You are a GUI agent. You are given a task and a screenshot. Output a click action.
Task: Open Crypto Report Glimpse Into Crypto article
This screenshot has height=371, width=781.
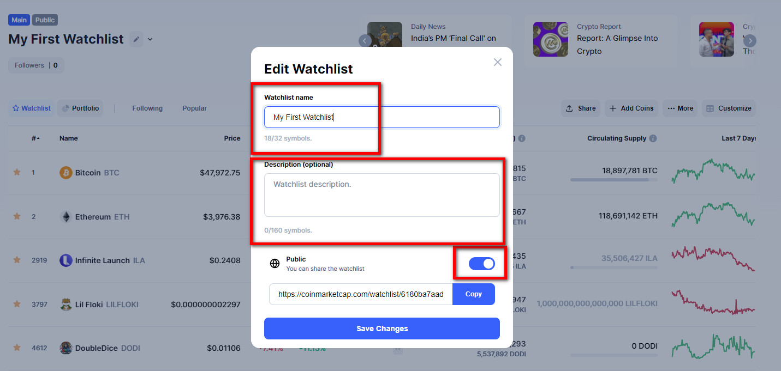(x=617, y=45)
